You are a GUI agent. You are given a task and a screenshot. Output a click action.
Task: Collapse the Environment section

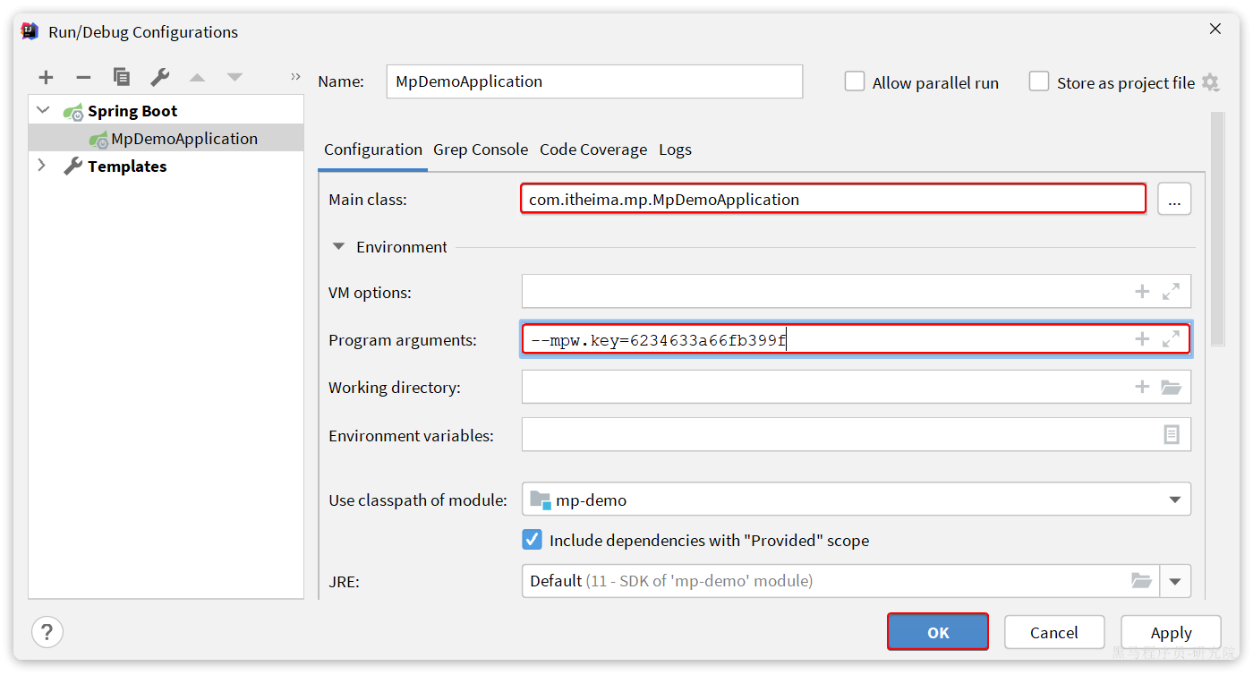pyautogui.click(x=338, y=246)
